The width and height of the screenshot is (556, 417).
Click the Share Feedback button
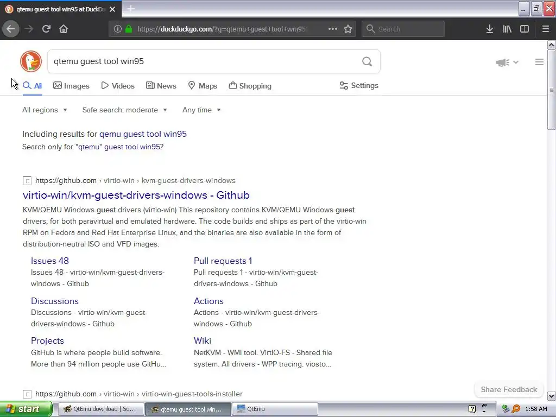(509, 389)
